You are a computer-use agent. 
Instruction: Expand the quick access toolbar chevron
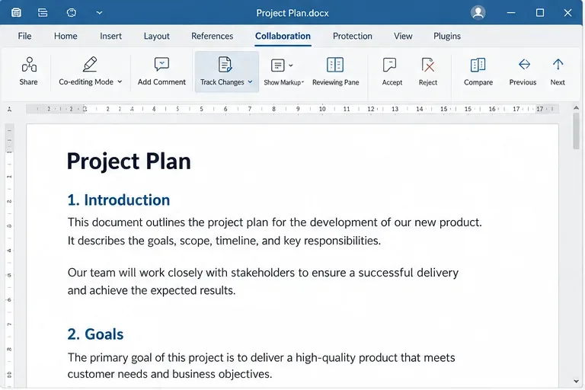(99, 13)
